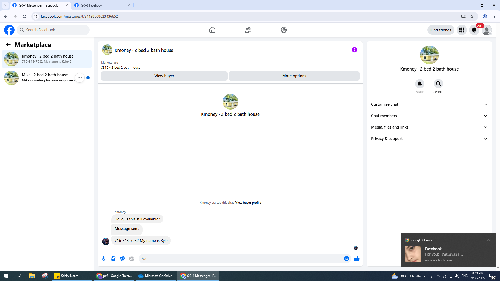Open View buyer profile link
This screenshot has width=500, height=281.
248,203
